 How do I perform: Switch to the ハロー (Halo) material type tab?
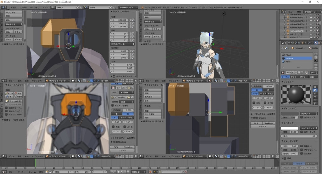tap(313, 77)
